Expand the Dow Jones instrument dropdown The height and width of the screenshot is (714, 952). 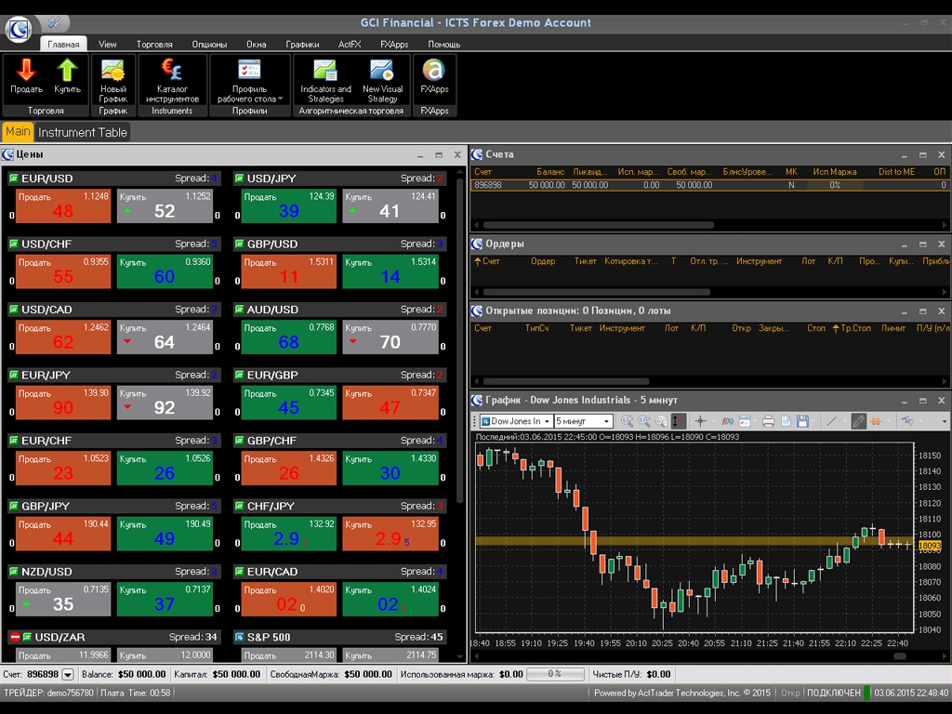coord(545,421)
